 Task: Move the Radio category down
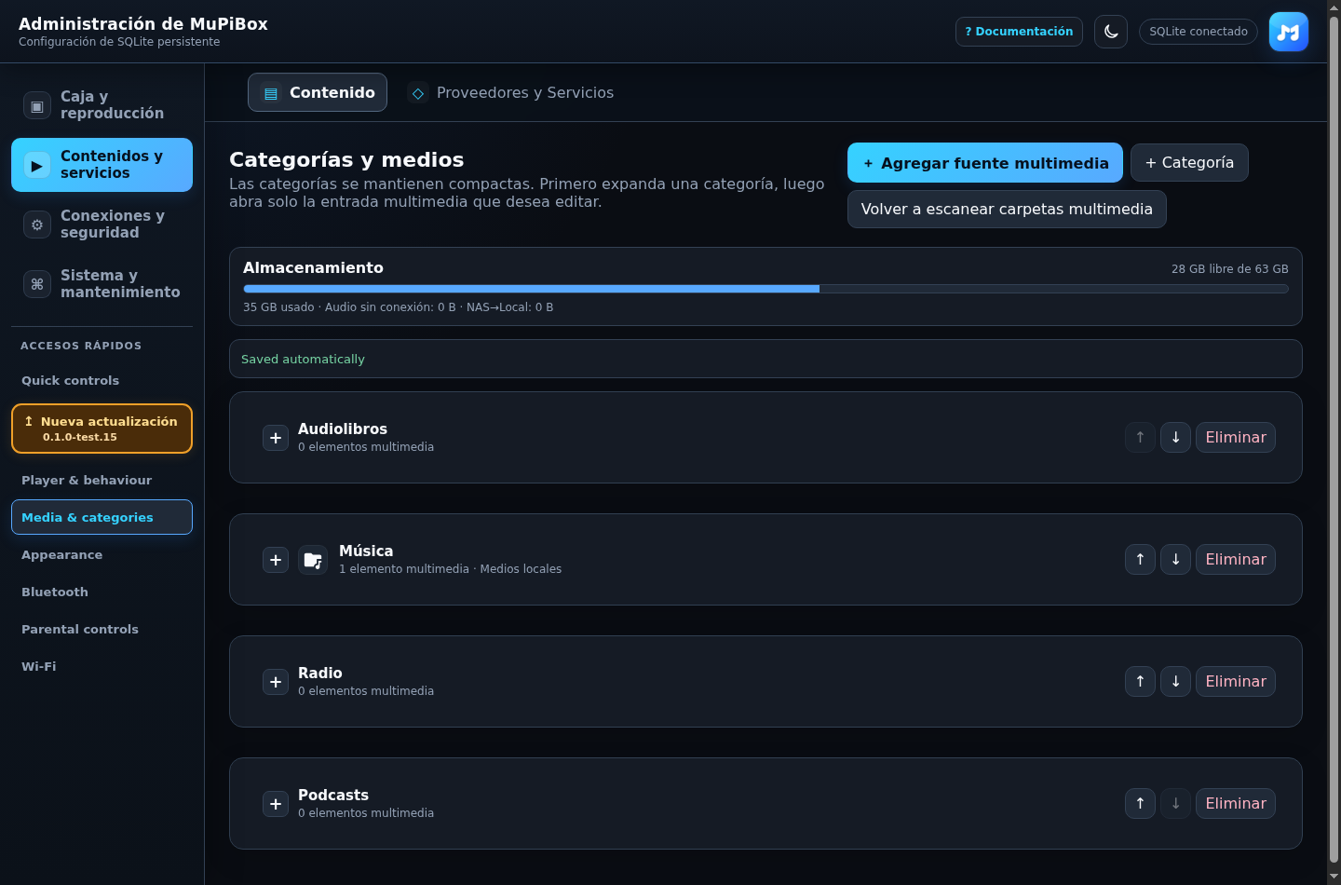[1175, 682]
